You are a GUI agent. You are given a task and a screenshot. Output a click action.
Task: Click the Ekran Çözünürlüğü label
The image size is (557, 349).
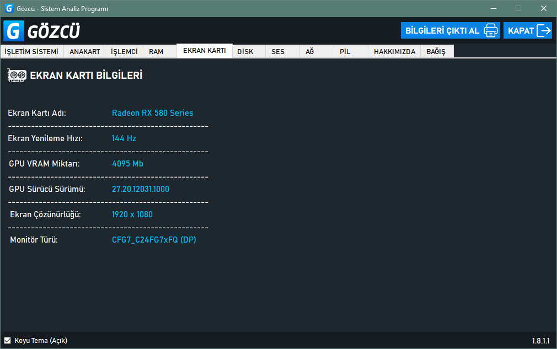tap(45, 214)
